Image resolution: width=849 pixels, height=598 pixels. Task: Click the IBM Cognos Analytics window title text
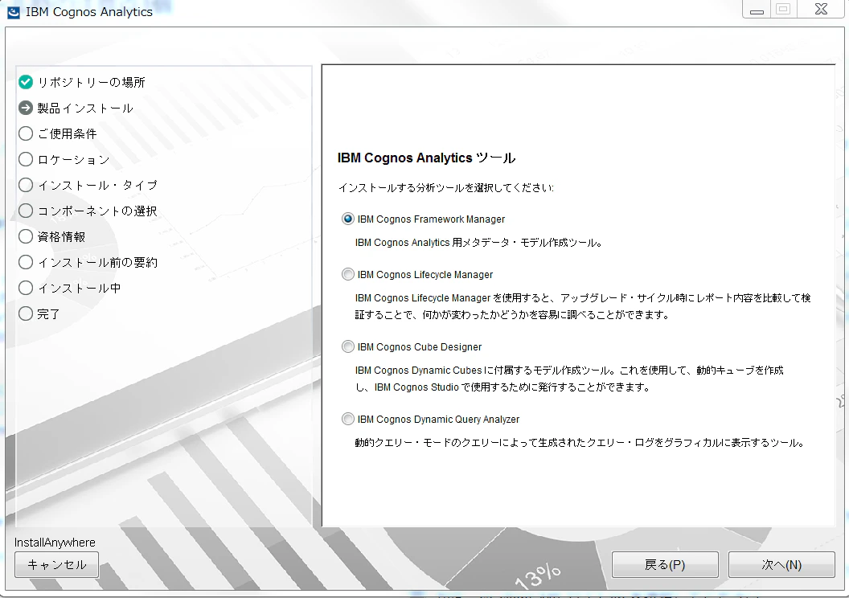point(89,12)
